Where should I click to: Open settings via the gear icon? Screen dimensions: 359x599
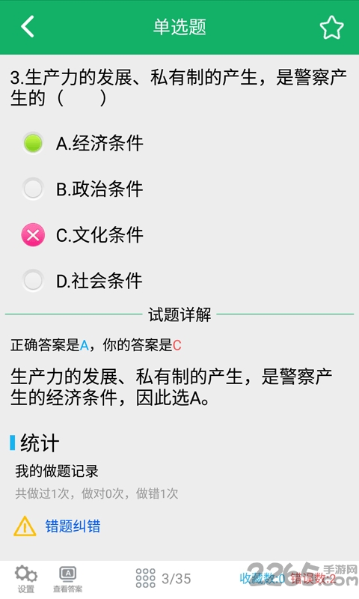pos(26,578)
